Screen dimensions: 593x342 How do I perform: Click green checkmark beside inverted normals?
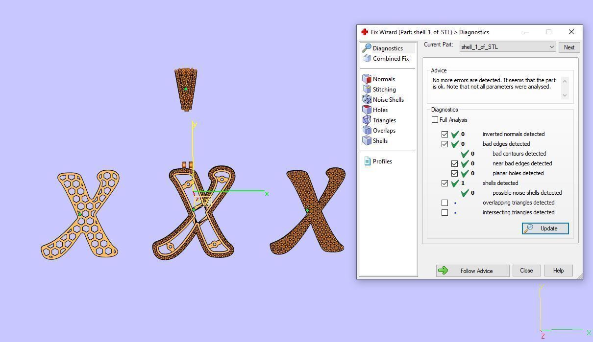coord(455,134)
